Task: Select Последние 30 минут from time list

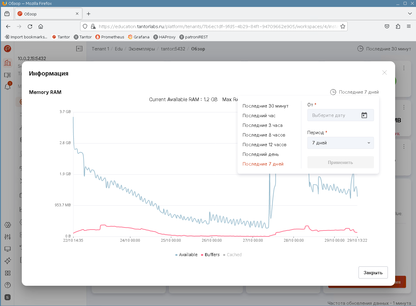Action: (x=265, y=106)
